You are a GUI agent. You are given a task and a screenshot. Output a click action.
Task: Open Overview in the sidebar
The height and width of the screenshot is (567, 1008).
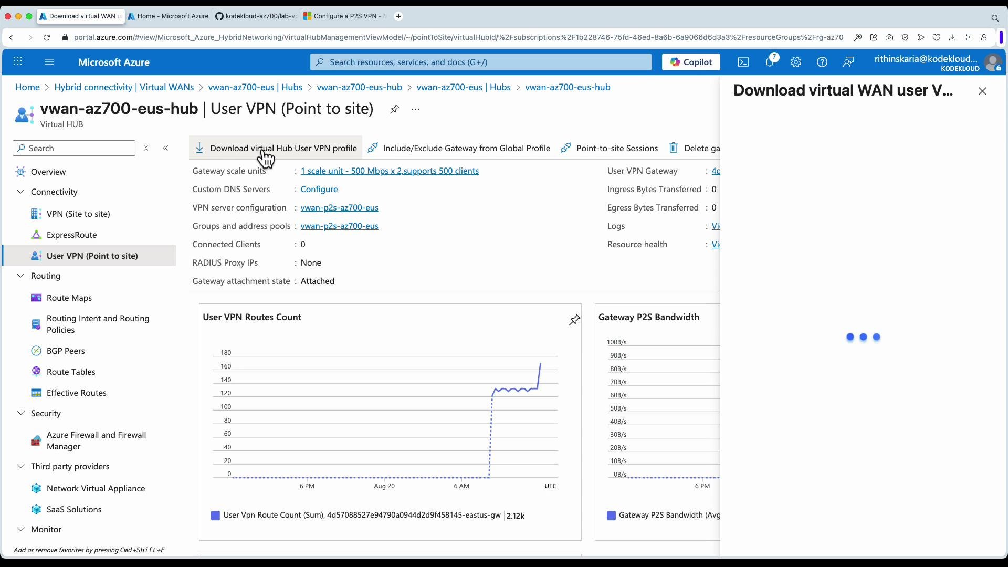point(48,172)
